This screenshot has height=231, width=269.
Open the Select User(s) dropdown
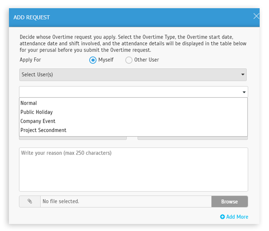point(133,75)
